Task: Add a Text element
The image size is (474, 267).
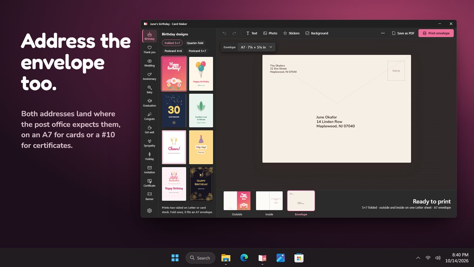Action: tap(251, 33)
